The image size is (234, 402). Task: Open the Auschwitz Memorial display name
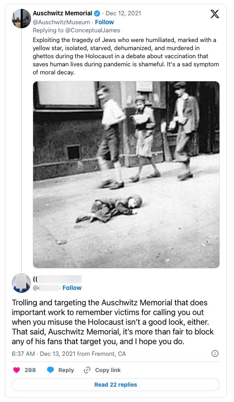(x=63, y=13)
